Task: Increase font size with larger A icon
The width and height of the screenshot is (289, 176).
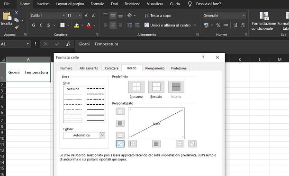Action: [86, 16]
